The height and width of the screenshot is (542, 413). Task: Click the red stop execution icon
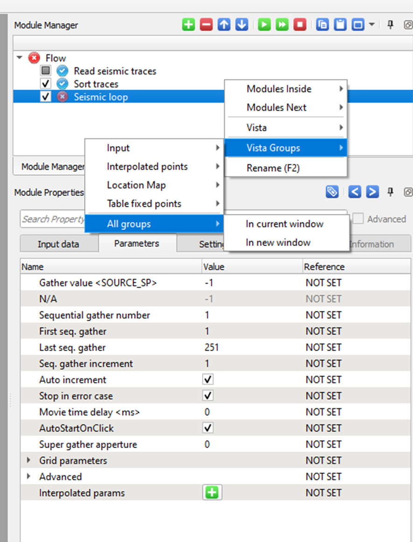click(x=300, y=25)
